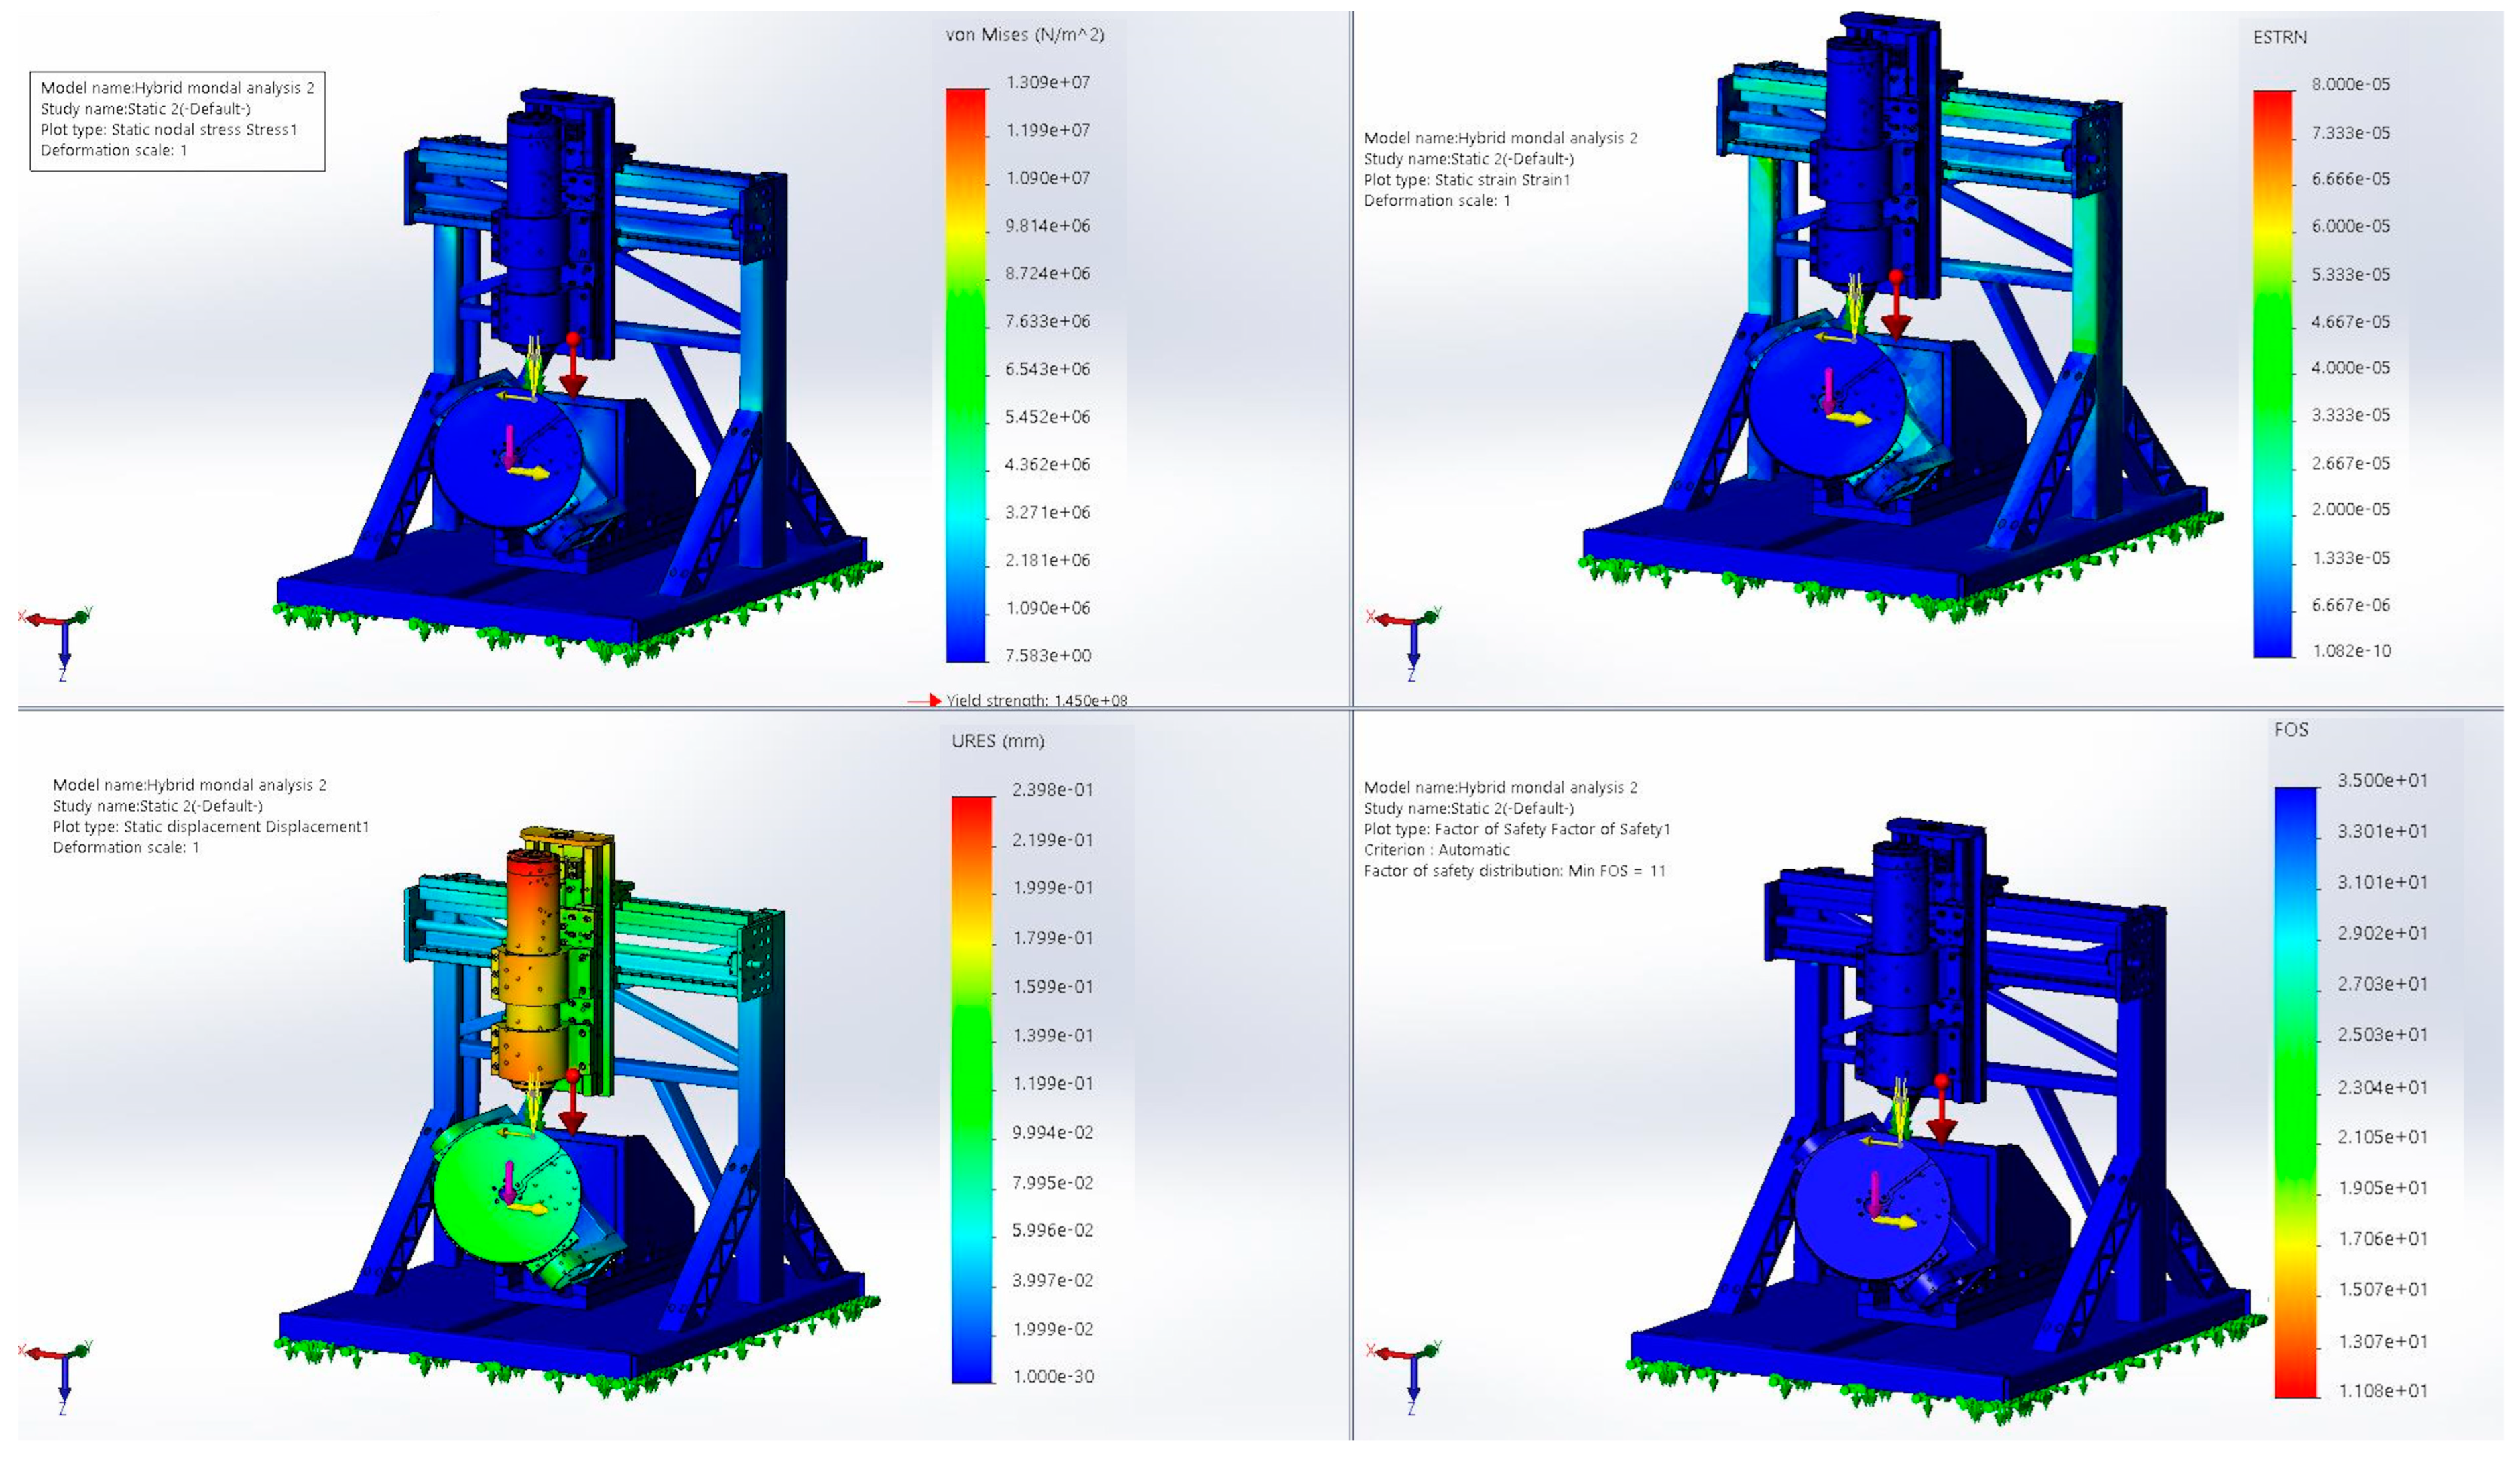This screenshot has height=1457, width=2520.
Task: Click the URES displacement color legend bar
Action: pos(971,1089)
